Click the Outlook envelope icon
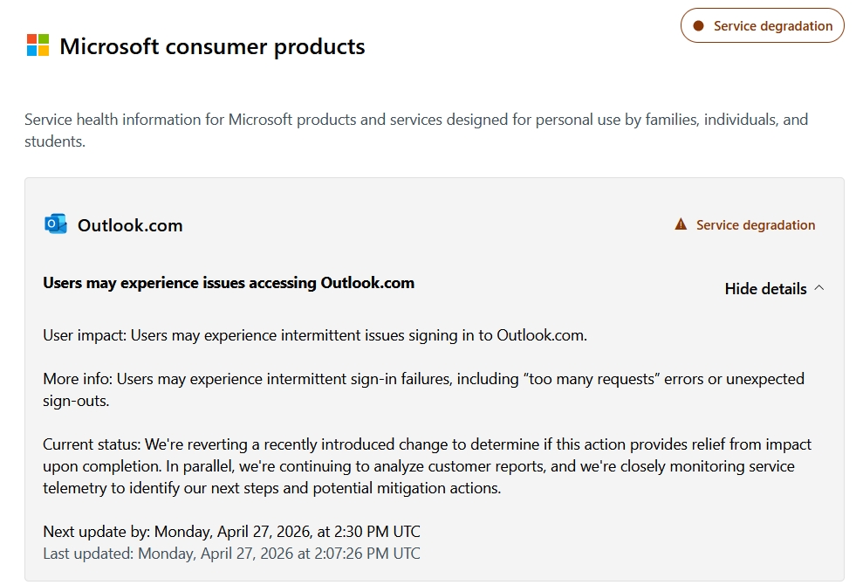Viewport: 856px width, 585px height. [x=56, y=224]
